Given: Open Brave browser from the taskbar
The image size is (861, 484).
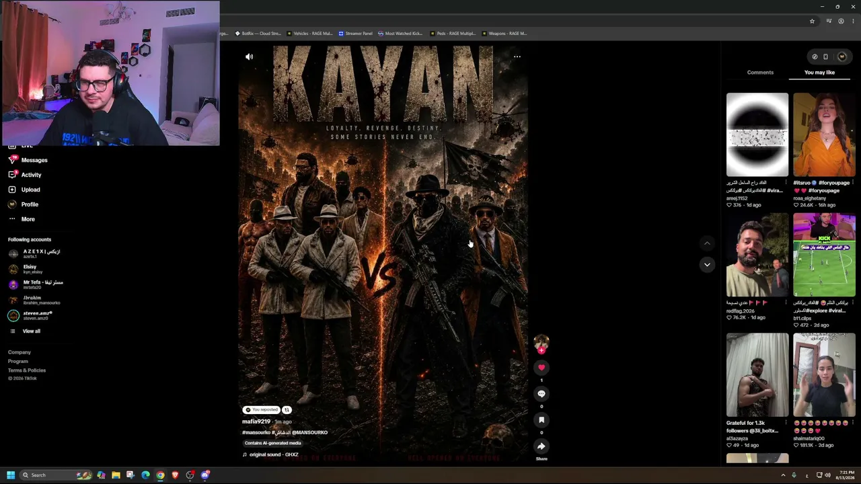Looking at the screenshot, I should 175,475.
